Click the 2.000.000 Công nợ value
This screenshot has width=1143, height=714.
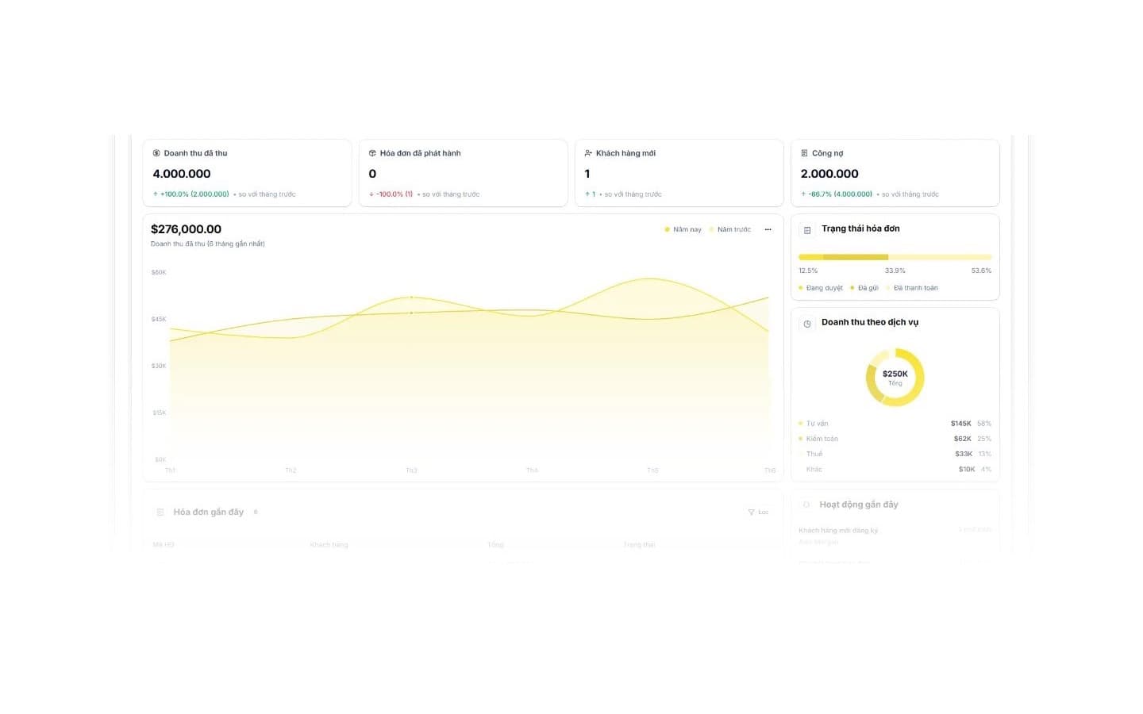(829, 174)
